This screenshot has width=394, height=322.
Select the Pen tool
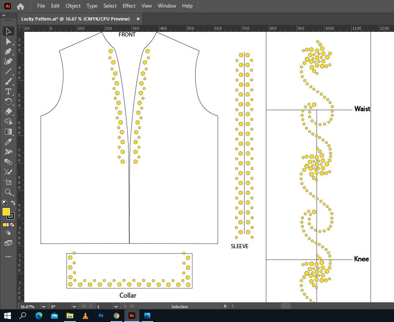(x=8, y=51)
